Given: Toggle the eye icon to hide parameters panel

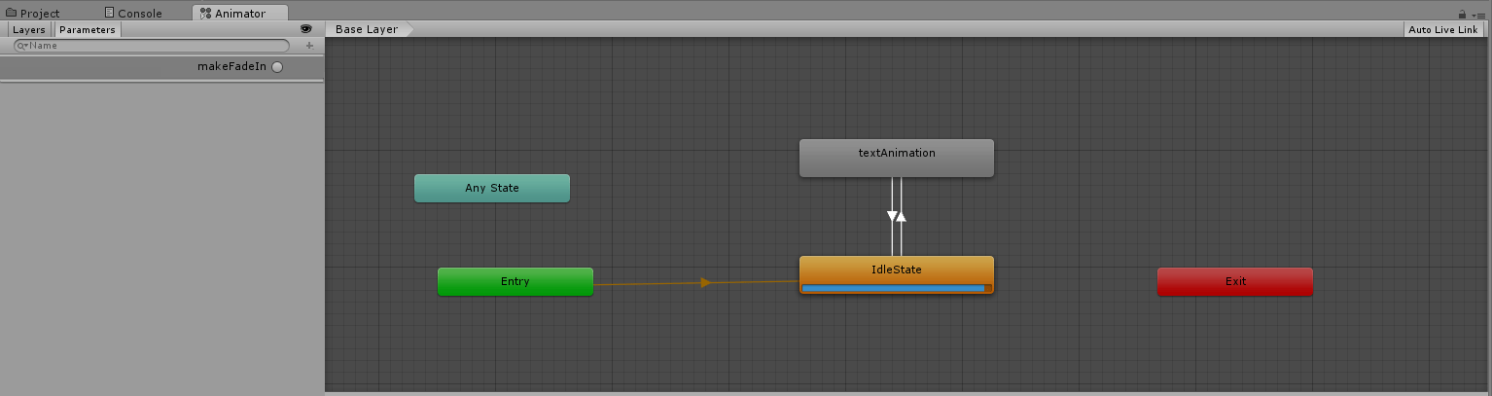Looking at the screenshot, I should (x=306, y=30).
